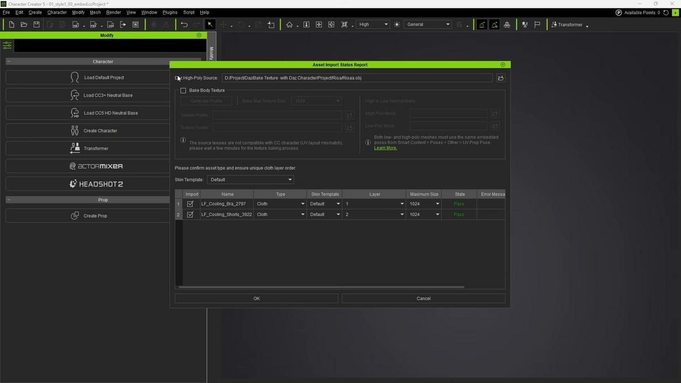Open the Skin Template dropdown

pyautogui.click(x=250, y=179)
